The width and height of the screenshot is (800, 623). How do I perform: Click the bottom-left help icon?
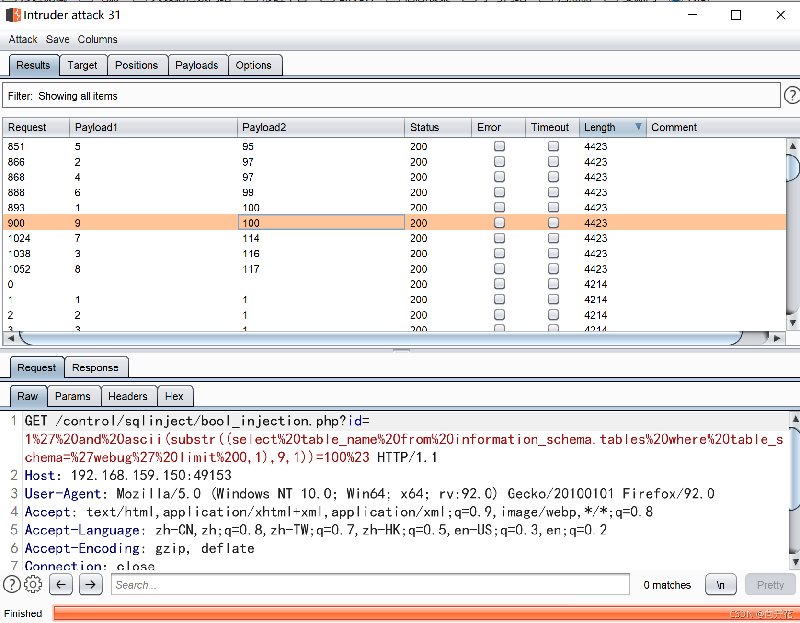(12, 584)
